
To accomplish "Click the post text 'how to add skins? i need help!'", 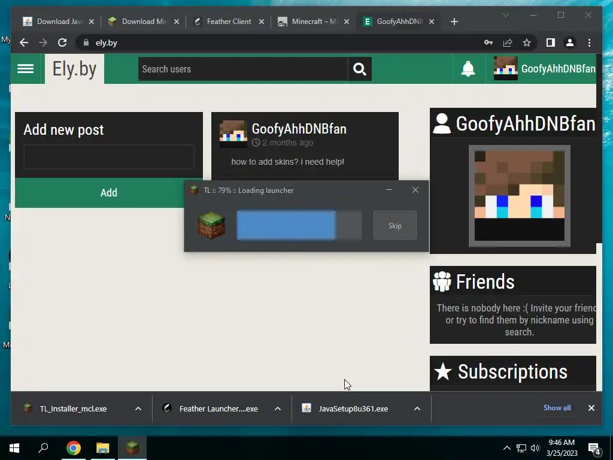I will [288, 162].
